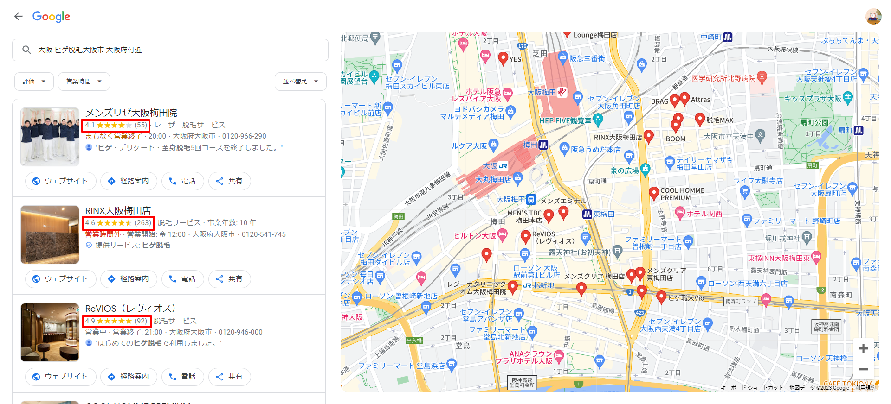The image size is (891, 404).
Task: Click the search field with 大阪 ヒゲ脱毛 query
Action: click(170, 50)
